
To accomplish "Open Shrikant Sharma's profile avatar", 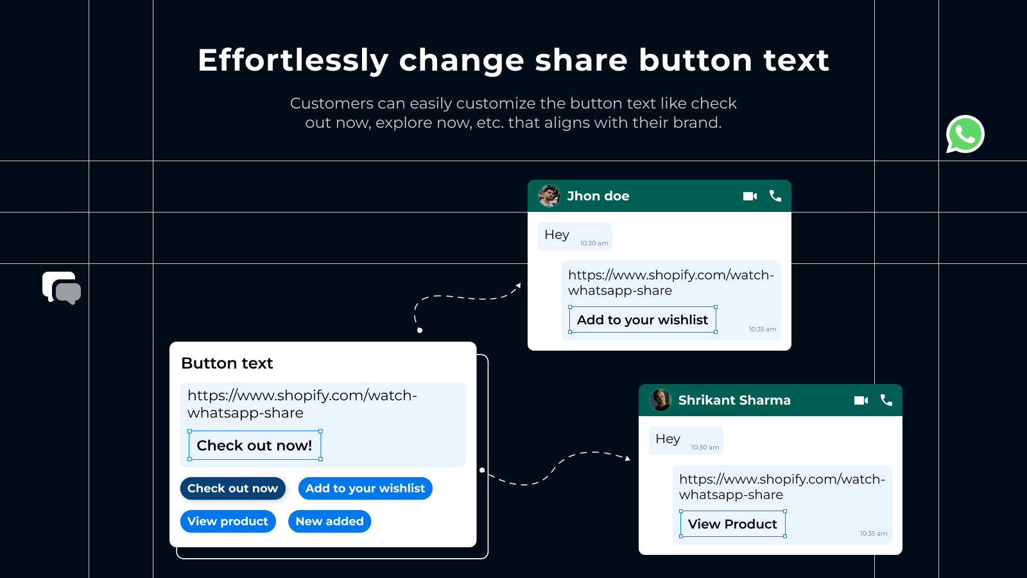I will coord(660,400).
